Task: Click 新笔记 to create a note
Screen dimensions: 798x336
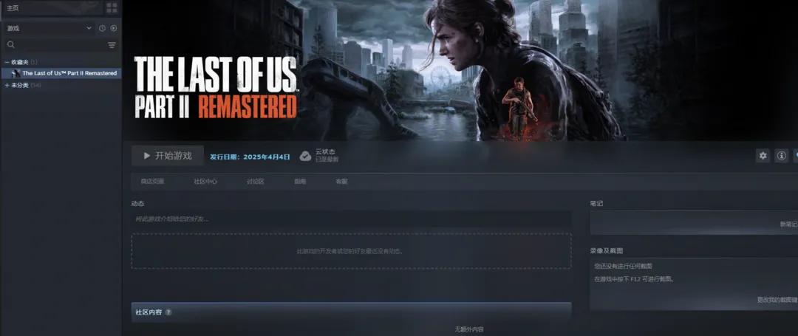Action: 788,224
